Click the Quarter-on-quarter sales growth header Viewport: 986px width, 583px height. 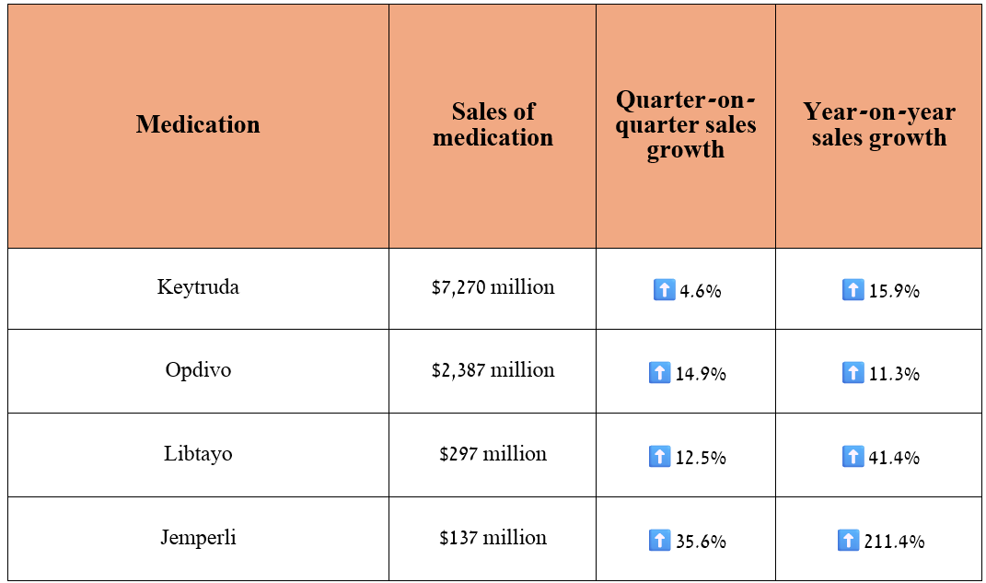[686, 124]
